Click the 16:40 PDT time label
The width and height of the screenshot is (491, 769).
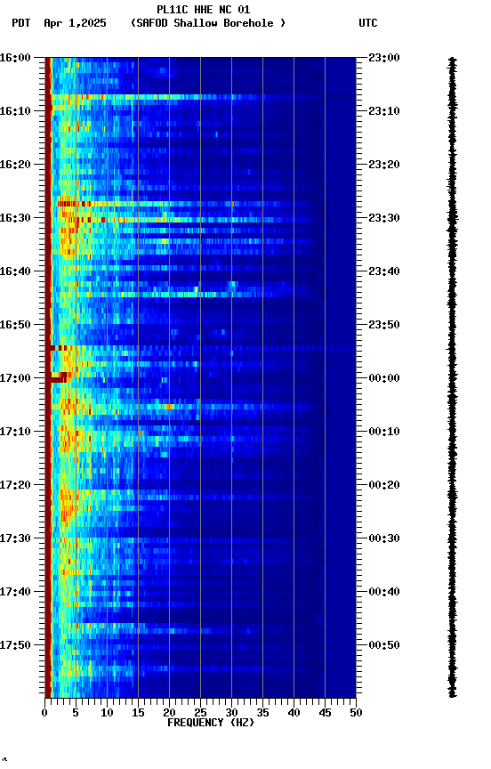click(x=15, y=271)
